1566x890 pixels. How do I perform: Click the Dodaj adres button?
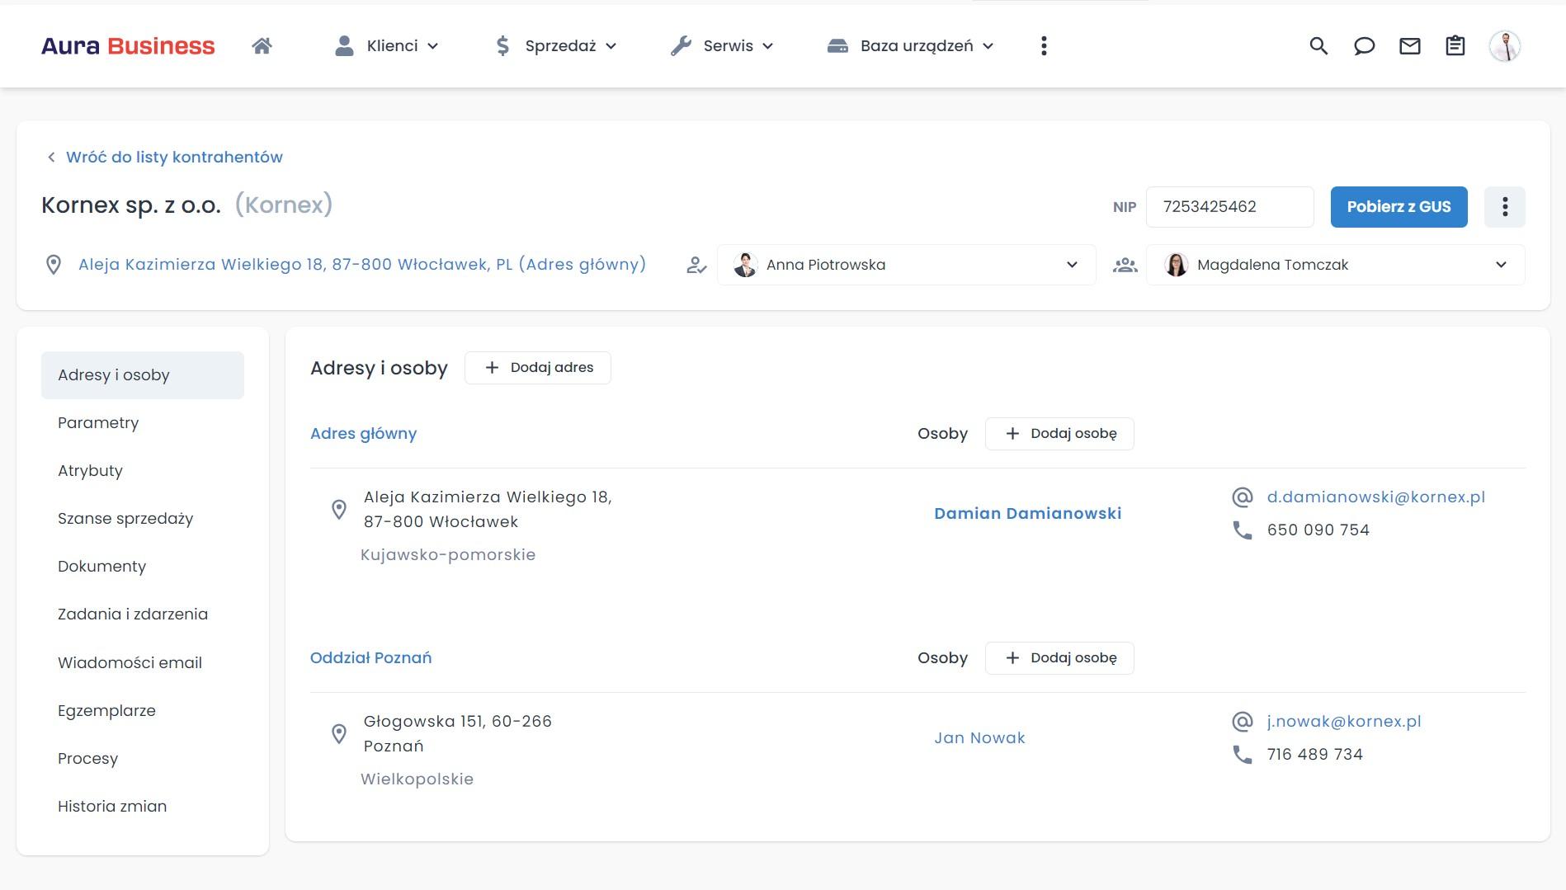click(x=538, y=368)
